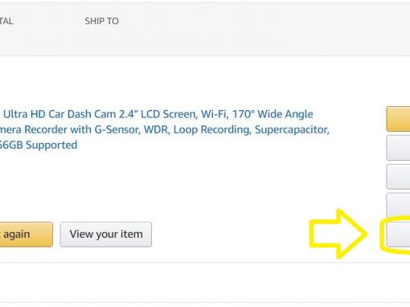Click the yellow arrow annotation

click(338, 234)
